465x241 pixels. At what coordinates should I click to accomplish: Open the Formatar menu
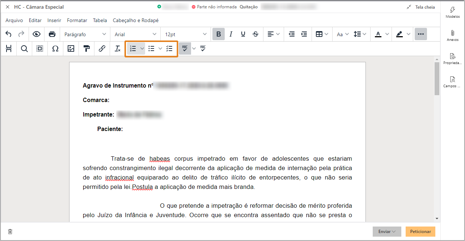77,20
